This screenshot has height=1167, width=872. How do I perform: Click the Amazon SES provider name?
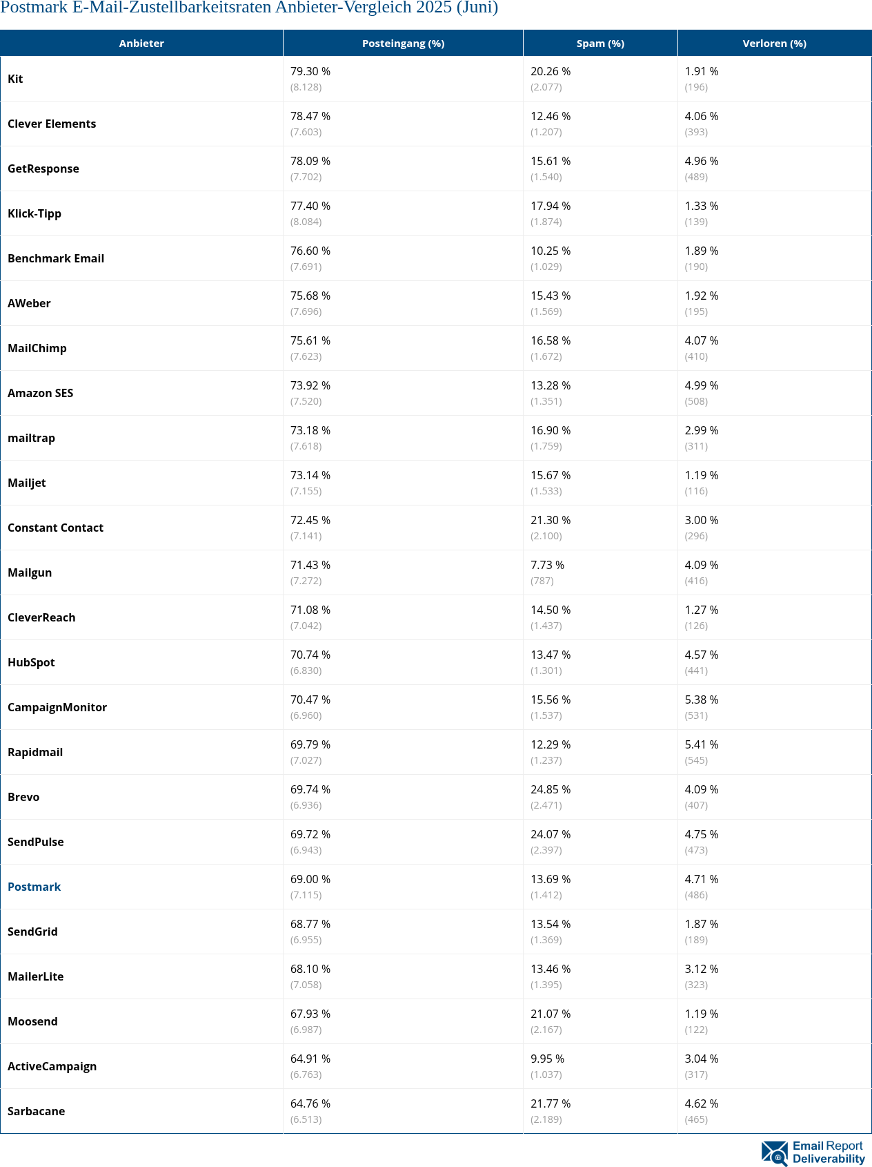40,393
